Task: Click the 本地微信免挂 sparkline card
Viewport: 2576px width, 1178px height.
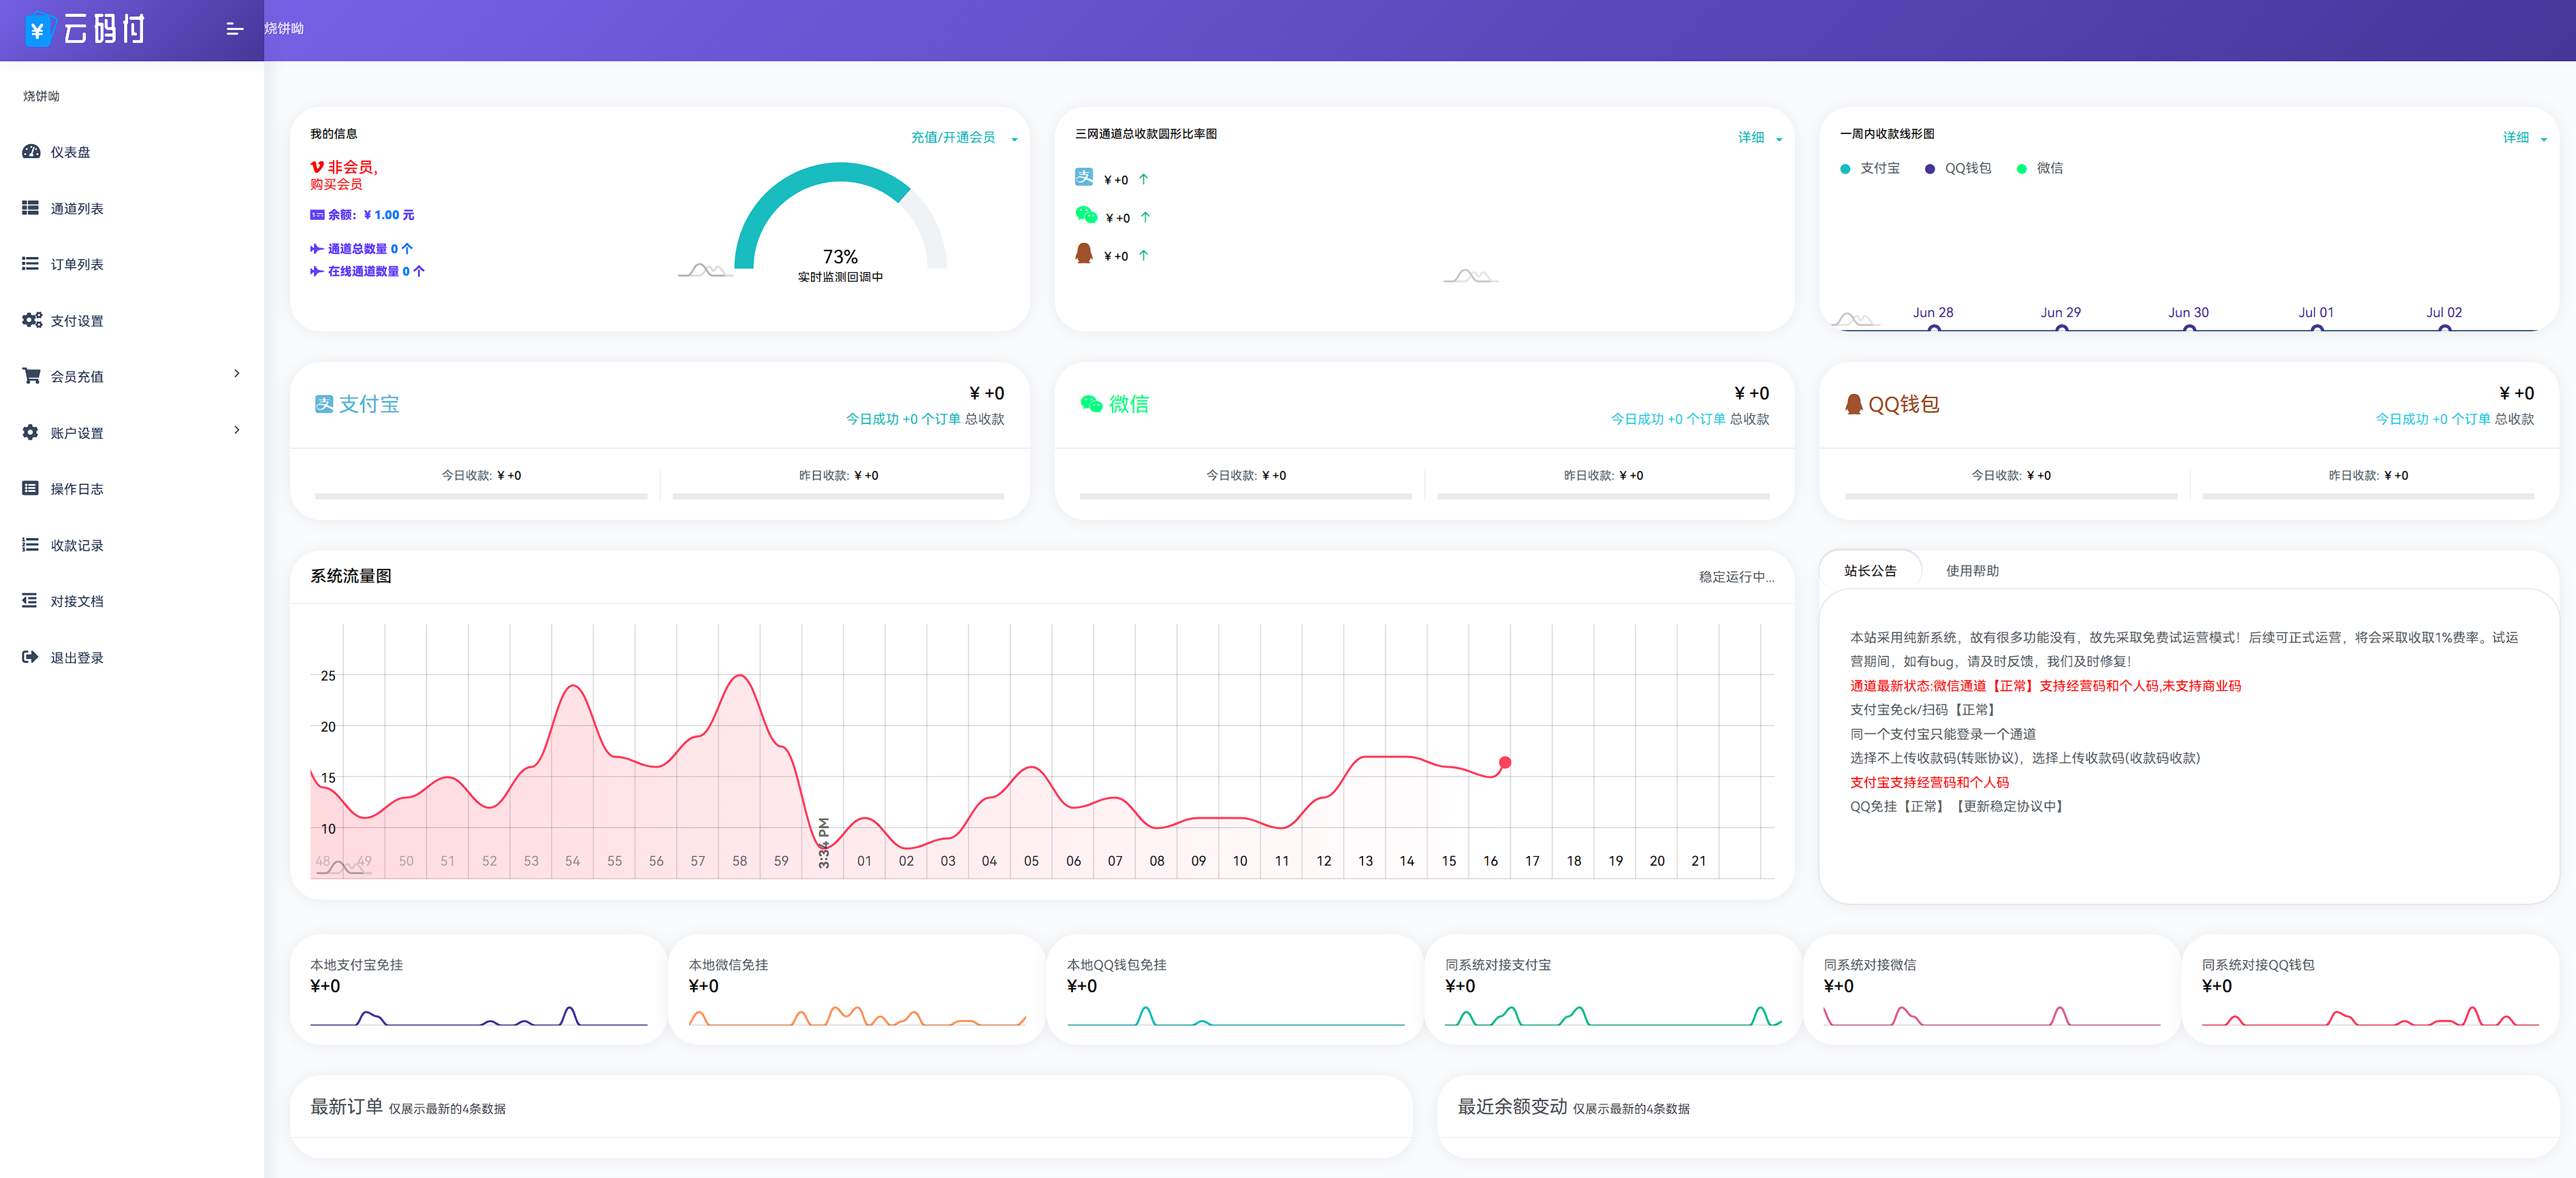Action: tap(856, 989)
